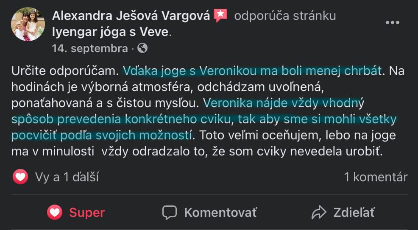
Task: Open the post's date 14. septembra
Action: pos(90,48)
